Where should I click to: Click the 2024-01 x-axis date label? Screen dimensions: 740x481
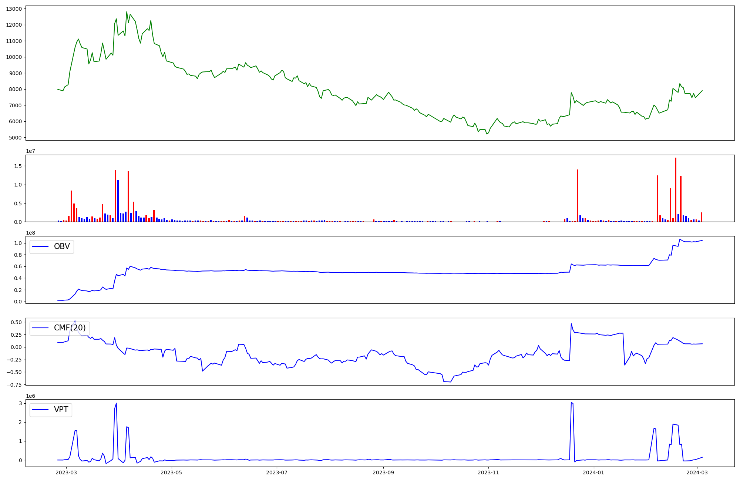pos(593,472)
